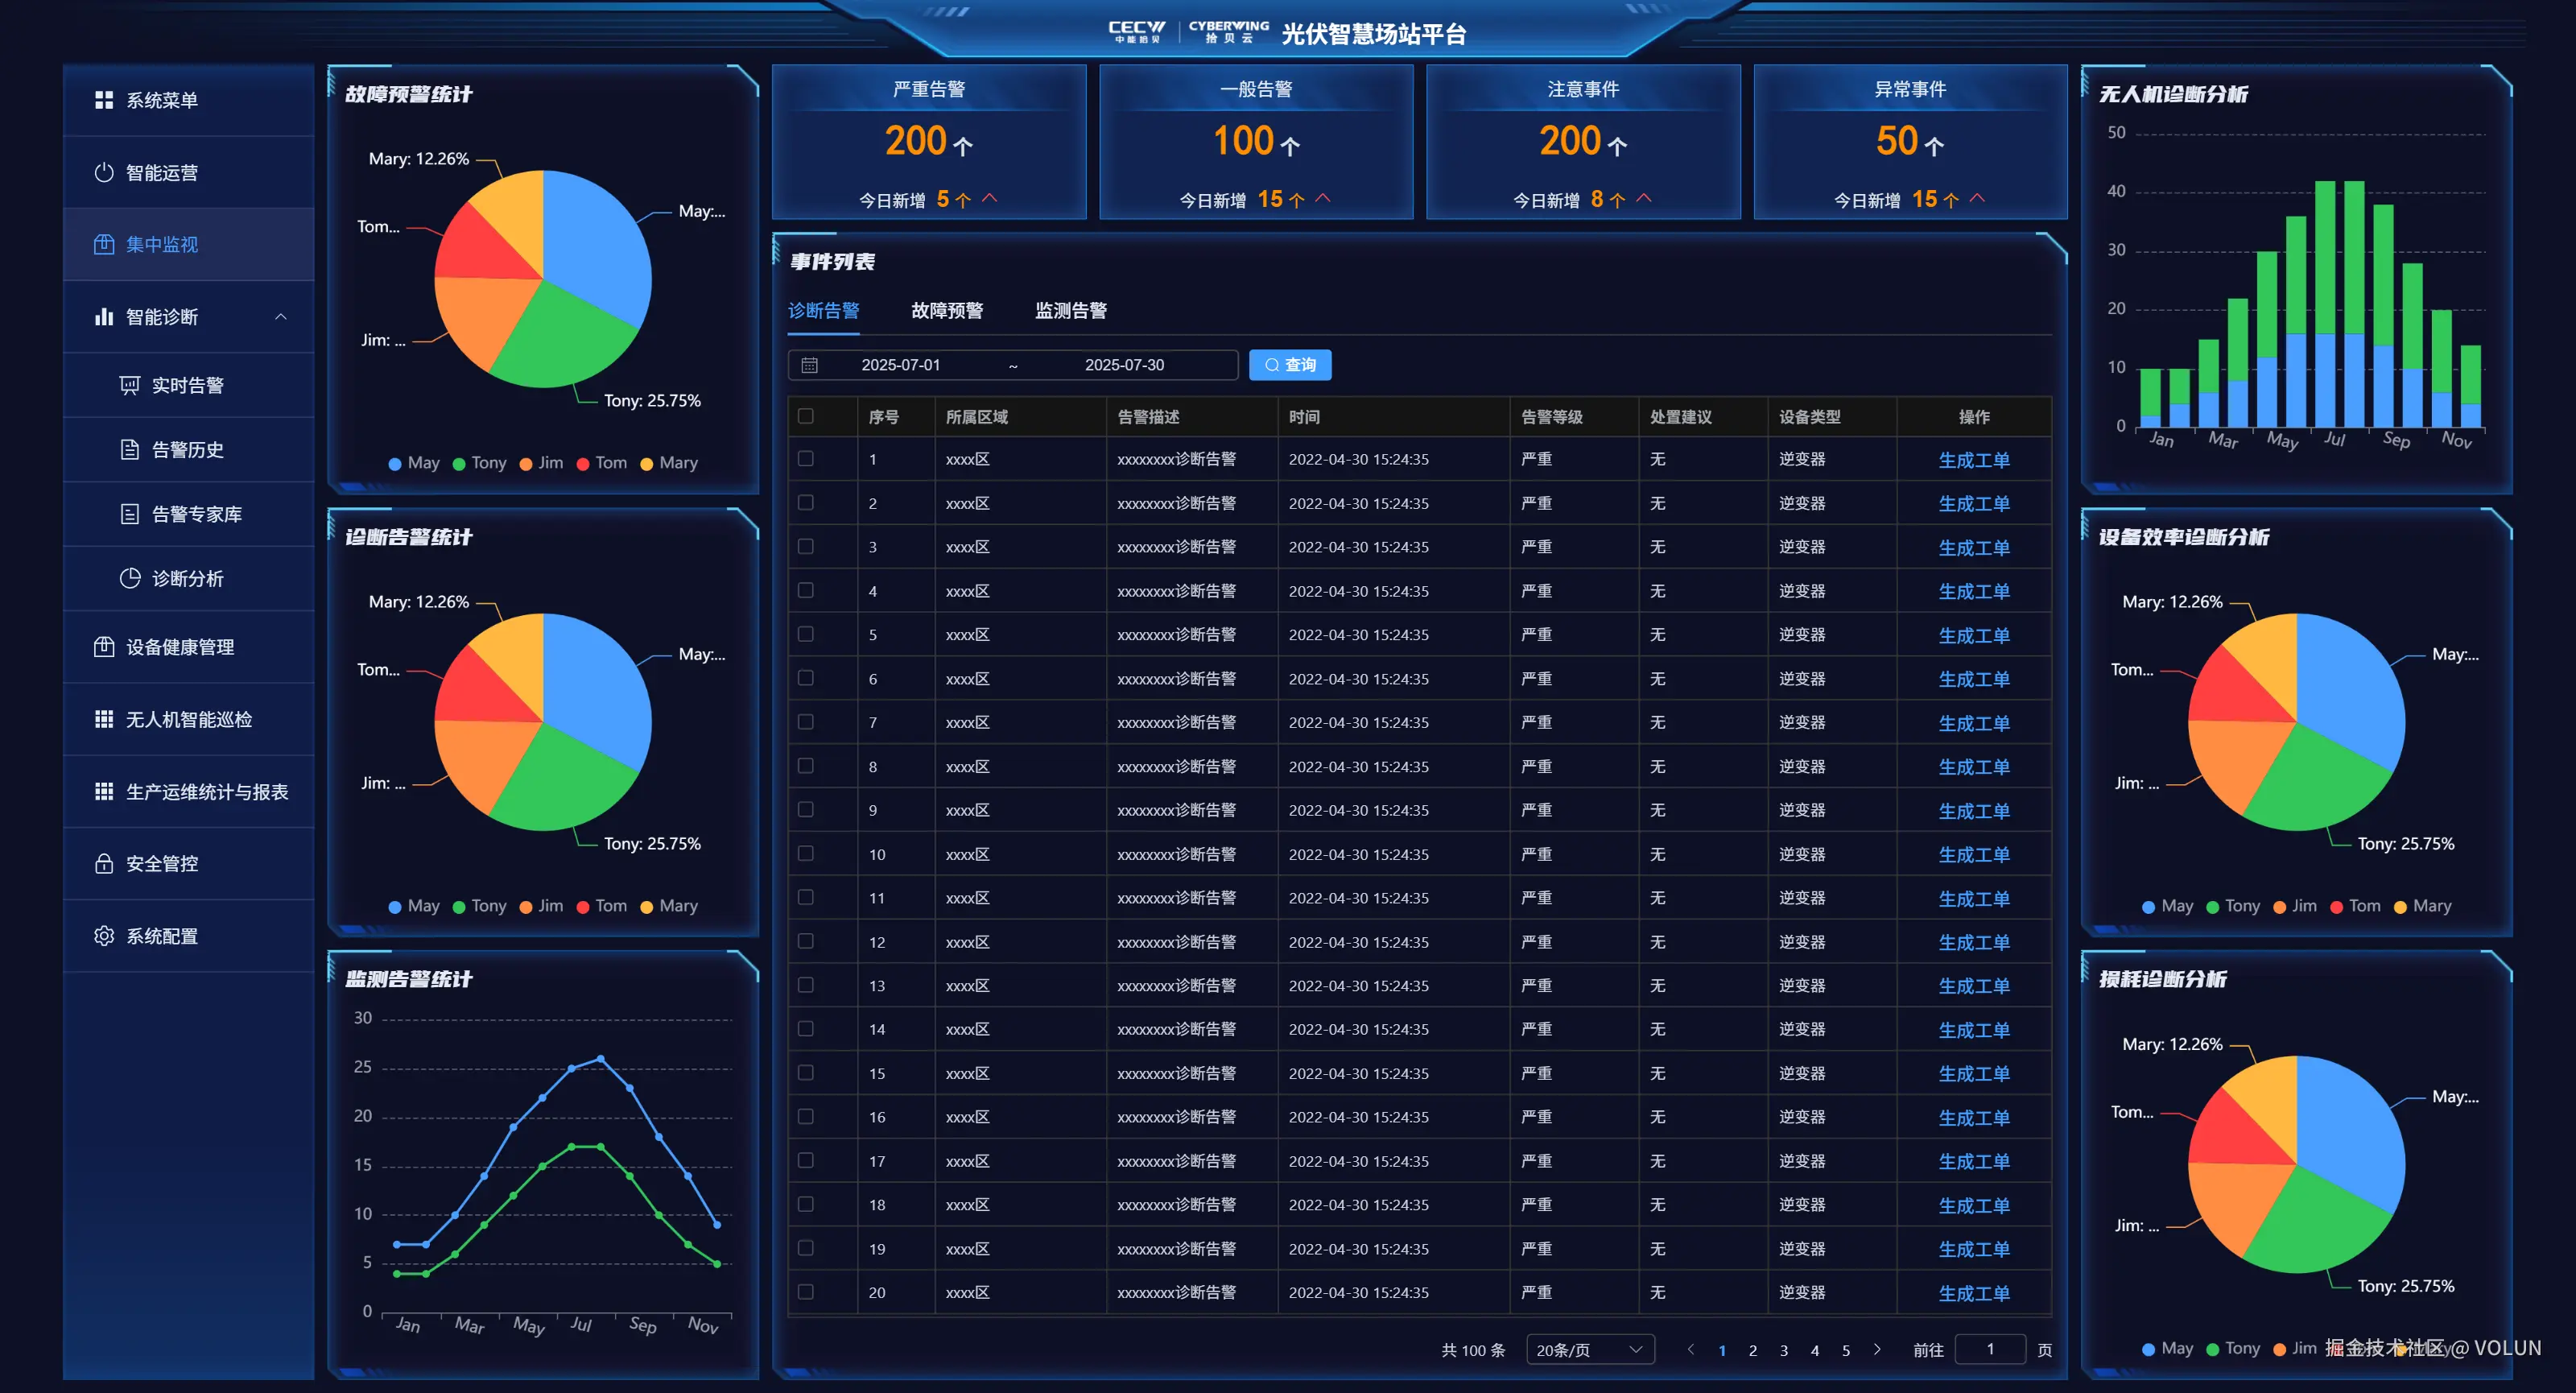Image resolution: width=2576 pixels, height=1393 pixels.
Task: Check the select-all checkbox in table header
Action: coord(805,416)
